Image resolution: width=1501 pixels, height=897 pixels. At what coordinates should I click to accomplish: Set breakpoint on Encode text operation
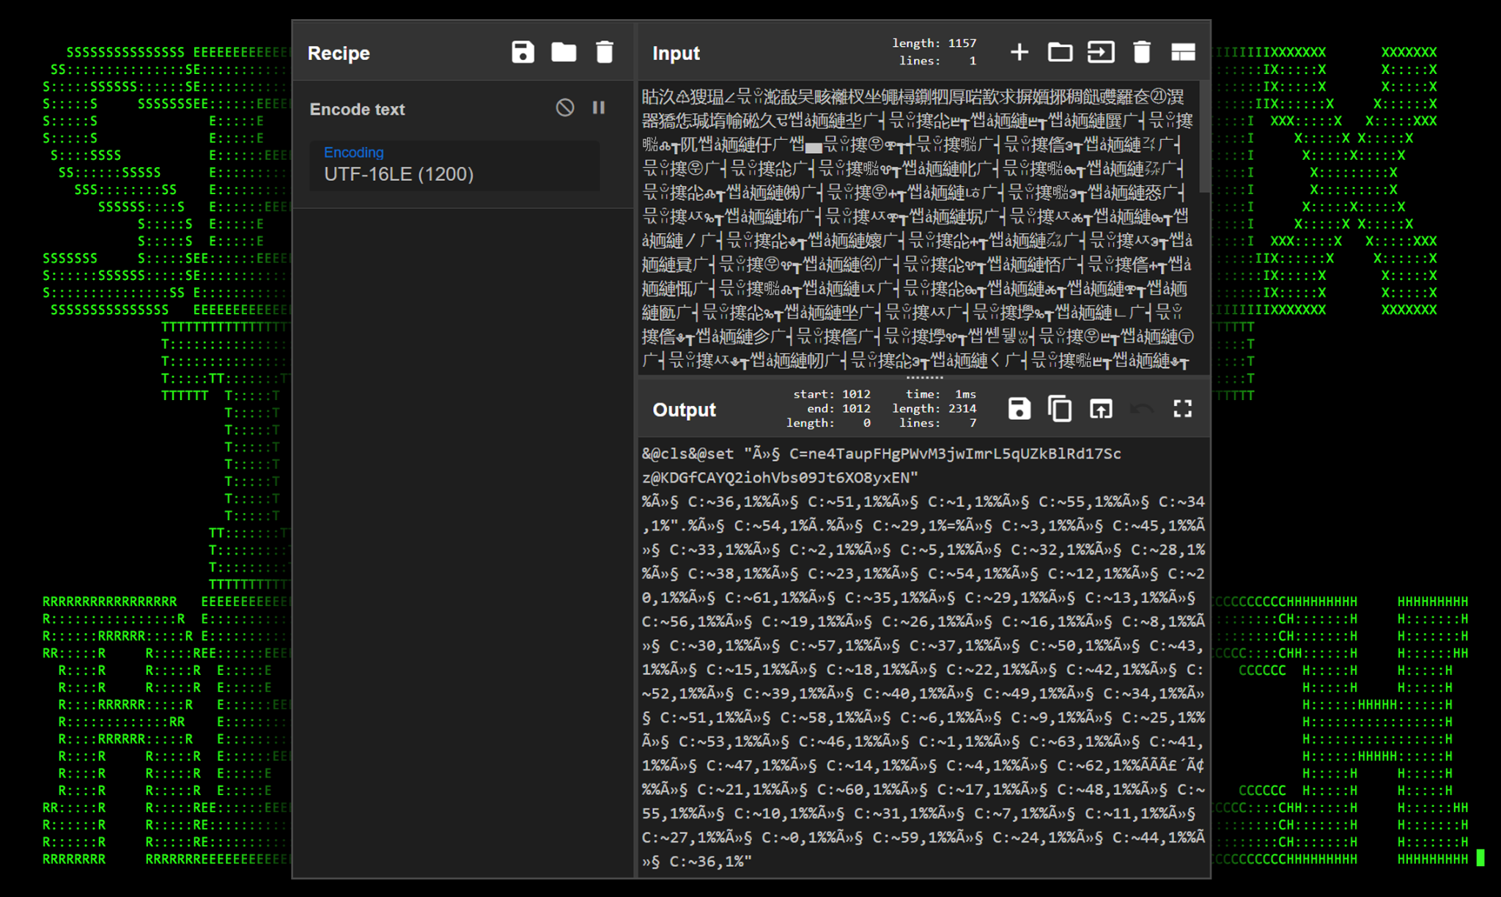point(599,108)
